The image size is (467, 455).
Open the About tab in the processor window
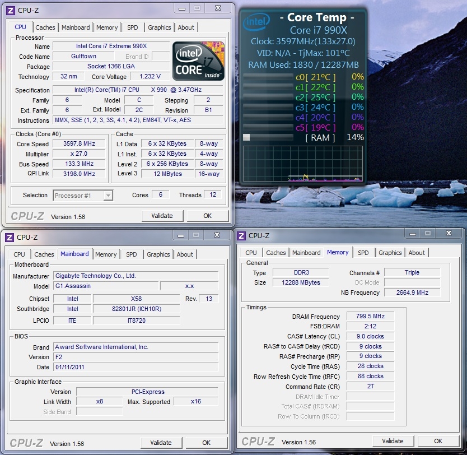(186, 27)
